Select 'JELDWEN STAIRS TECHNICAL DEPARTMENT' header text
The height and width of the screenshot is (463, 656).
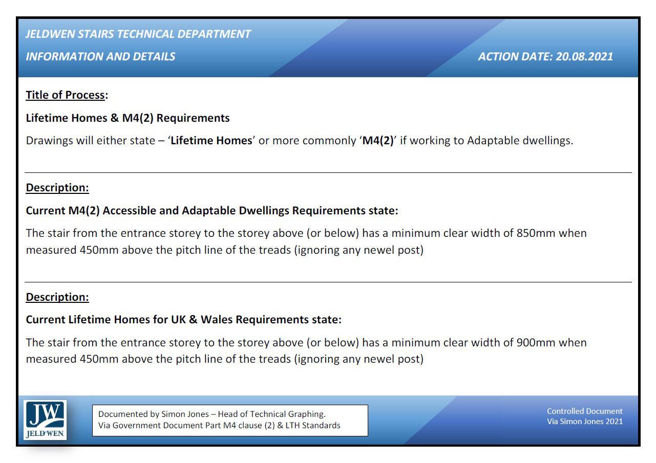pyautogui.click(x=138, y=34)
